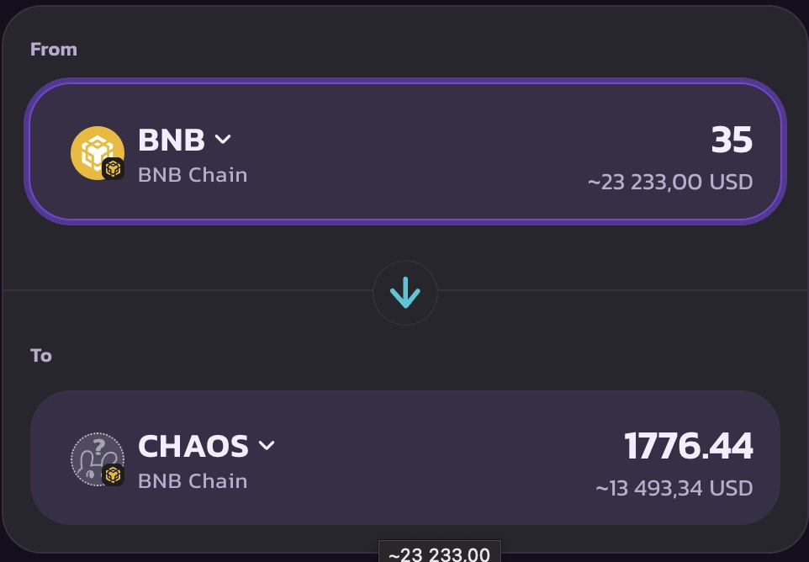Click the BNB Chain label under CHAOS

tap(193, 481)
